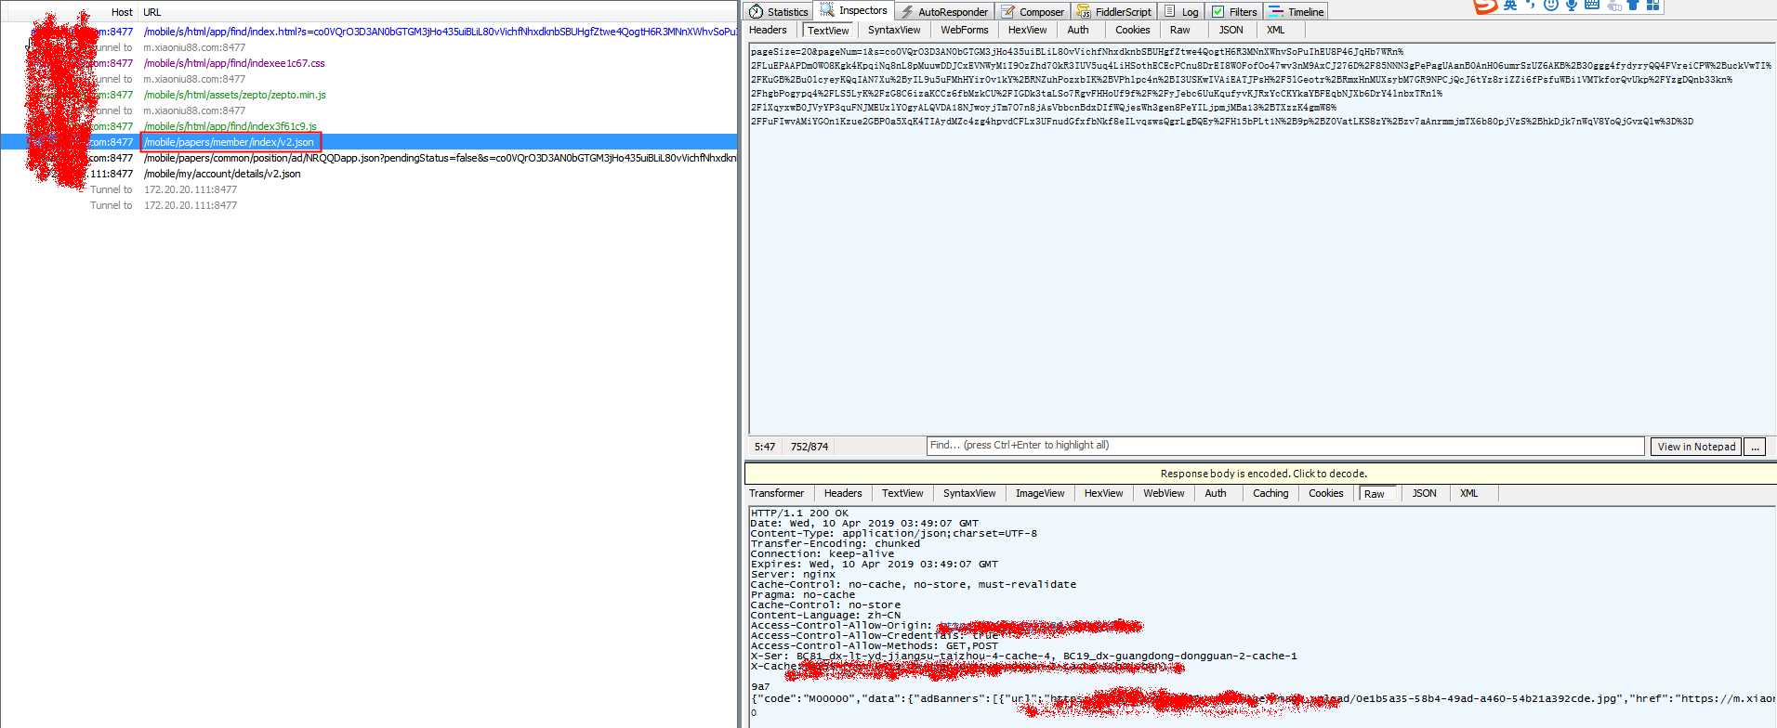Viewport: 1777px width, 728px height.
Task: Open the response HexView tab
Action: point(1103,493)
